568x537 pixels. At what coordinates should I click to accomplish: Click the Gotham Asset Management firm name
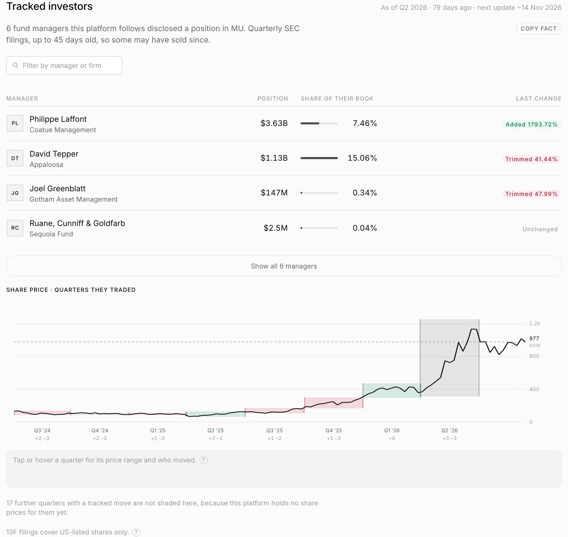tap(74, 199)
